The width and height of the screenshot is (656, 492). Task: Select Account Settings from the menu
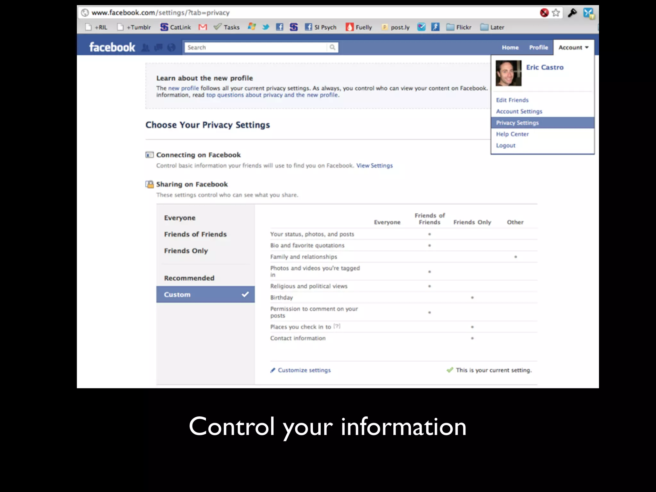coord(542,111)
